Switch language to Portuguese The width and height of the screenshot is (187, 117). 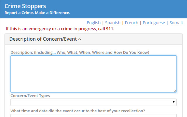coord(154,23)
